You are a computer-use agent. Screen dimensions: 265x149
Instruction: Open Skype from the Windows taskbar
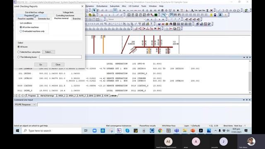pyautogui.click(x=127, y=131)
